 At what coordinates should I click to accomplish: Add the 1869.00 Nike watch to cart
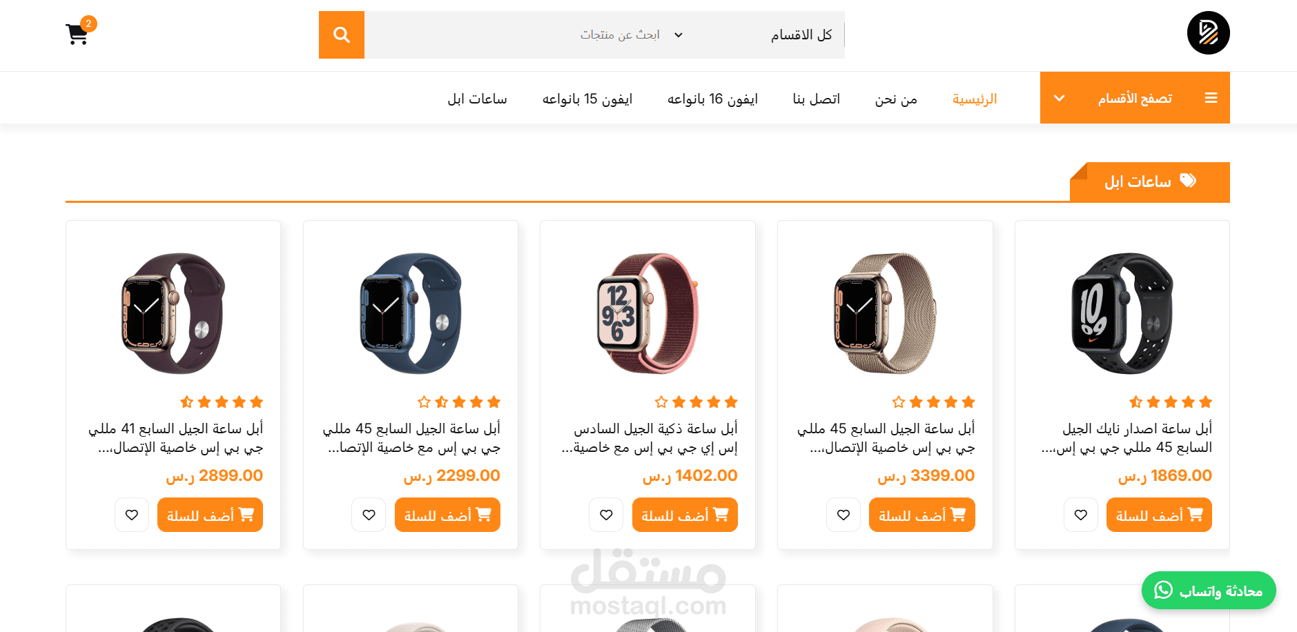pyautogui.click(x=1159, y=515)
